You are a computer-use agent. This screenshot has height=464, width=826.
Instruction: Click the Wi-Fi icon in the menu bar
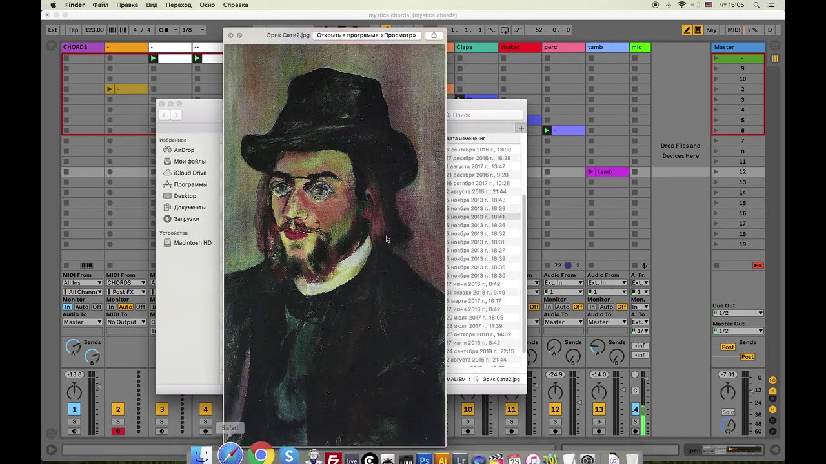[681, 5]
